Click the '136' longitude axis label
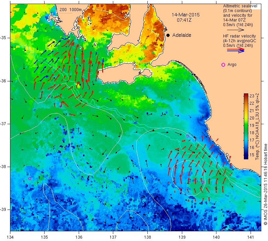The width and height of the screenshot is (268, 241). pos(79,237)
